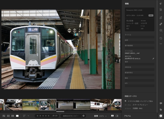164x119 pixels.
Task: Select the second dark station sign thumbnail
Action: point(82,105)
